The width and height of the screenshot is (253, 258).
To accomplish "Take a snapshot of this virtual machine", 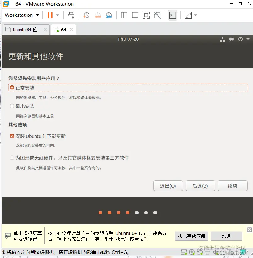I will pyautogui.click(x=86, y=15).
